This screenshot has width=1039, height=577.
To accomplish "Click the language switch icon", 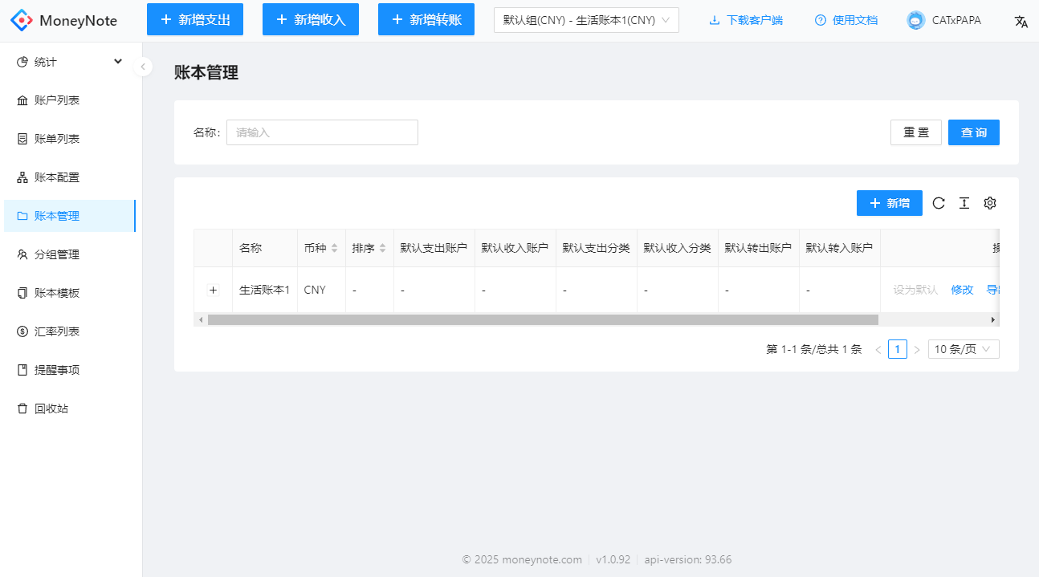I will click(1021, 21).
